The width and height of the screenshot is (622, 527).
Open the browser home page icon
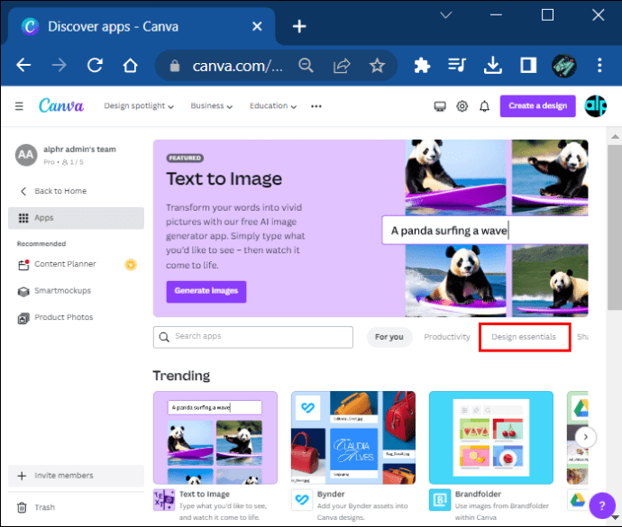click(x=130, y=65)
